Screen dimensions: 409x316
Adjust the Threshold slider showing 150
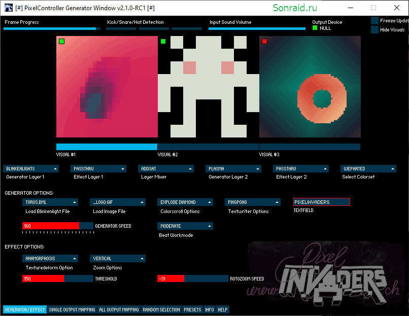pyautogui.click(x=58, y=278)
